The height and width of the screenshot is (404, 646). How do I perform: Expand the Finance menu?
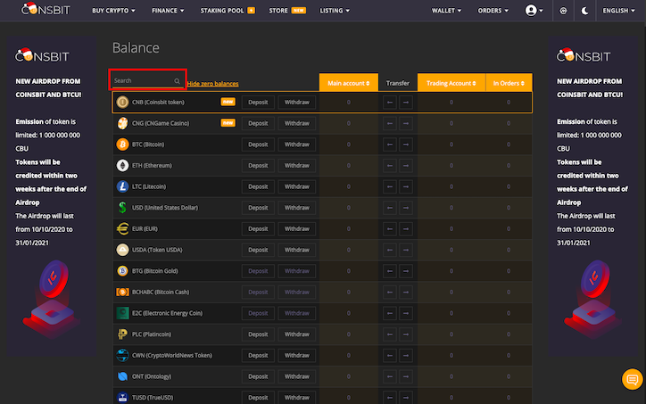click(168, 11)
